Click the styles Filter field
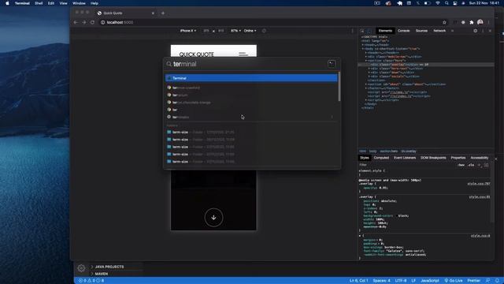This screenshot has height=284, width=504. pos(406,165)
